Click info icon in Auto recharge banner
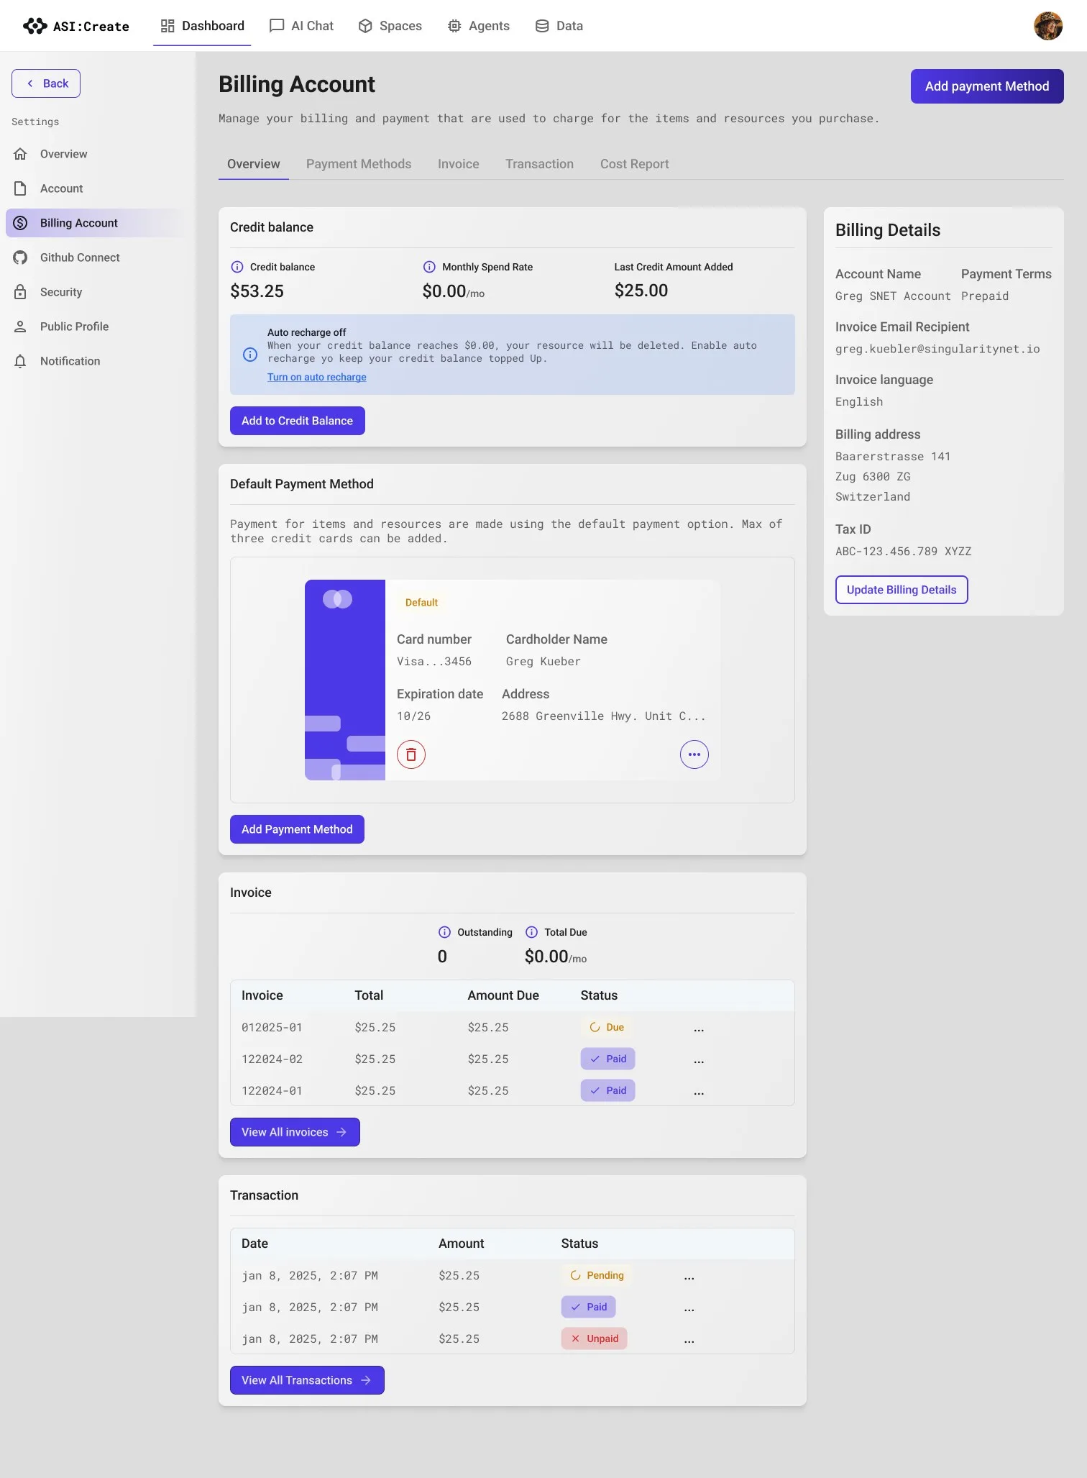Screen dimensions: 1087x1478 [250, 355]
